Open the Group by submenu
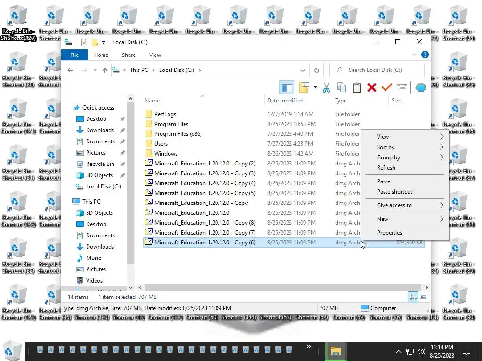482x361 pixels. point(404,157)
